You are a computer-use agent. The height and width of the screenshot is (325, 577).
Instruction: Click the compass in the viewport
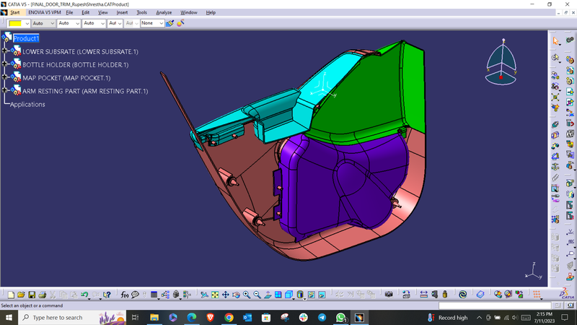tap(501, 62)
